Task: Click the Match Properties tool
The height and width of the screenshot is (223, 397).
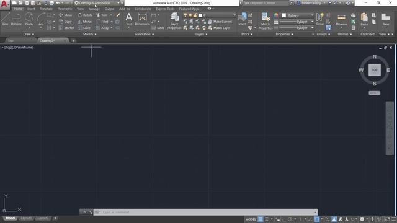Action: click(265, 21)
